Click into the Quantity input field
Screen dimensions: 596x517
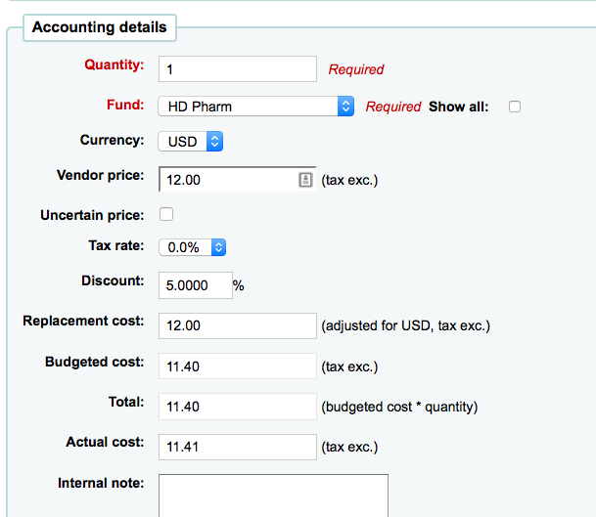click(x=237, y=69)
